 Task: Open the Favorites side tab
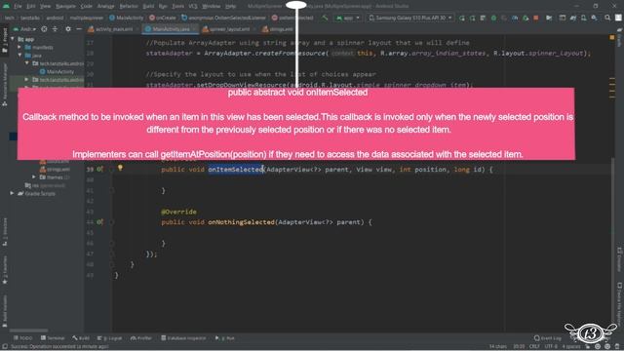[x=5, y=270]
